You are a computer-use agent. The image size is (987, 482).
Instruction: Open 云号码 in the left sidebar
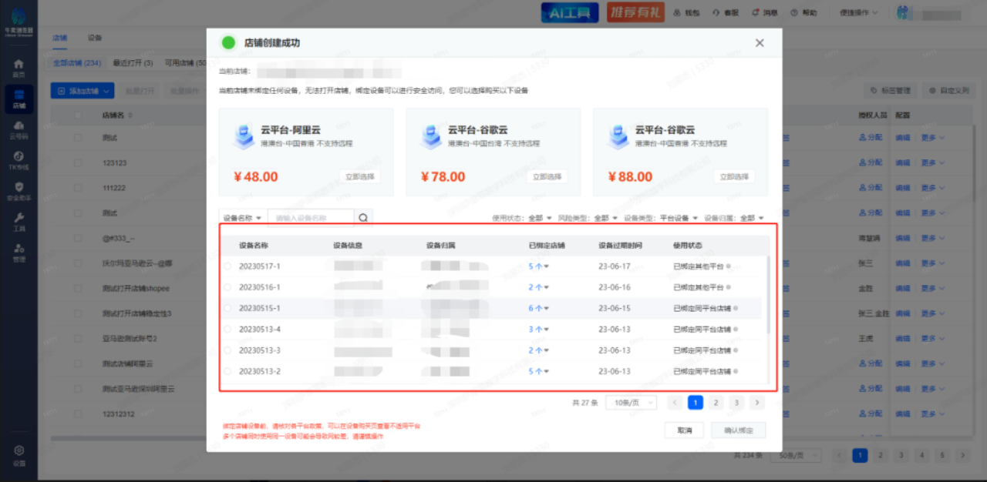coord(19,129)
